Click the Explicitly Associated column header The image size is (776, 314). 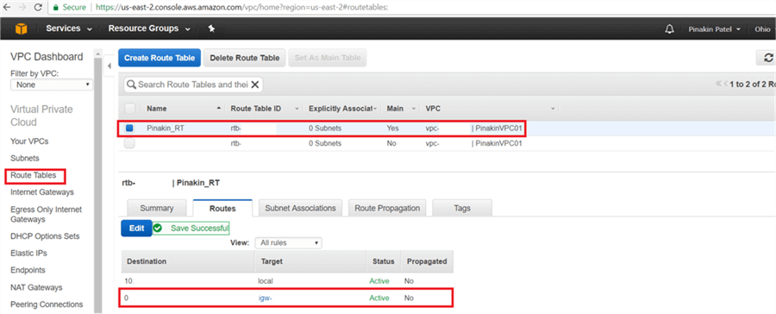(x=340, y=109)
